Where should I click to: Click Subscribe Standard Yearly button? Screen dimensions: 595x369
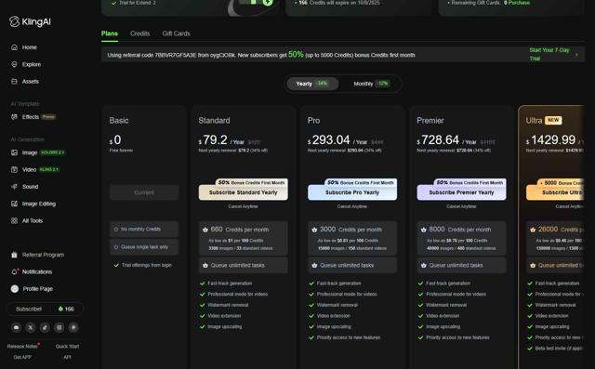pyautogui.click(x=244, y=192)
